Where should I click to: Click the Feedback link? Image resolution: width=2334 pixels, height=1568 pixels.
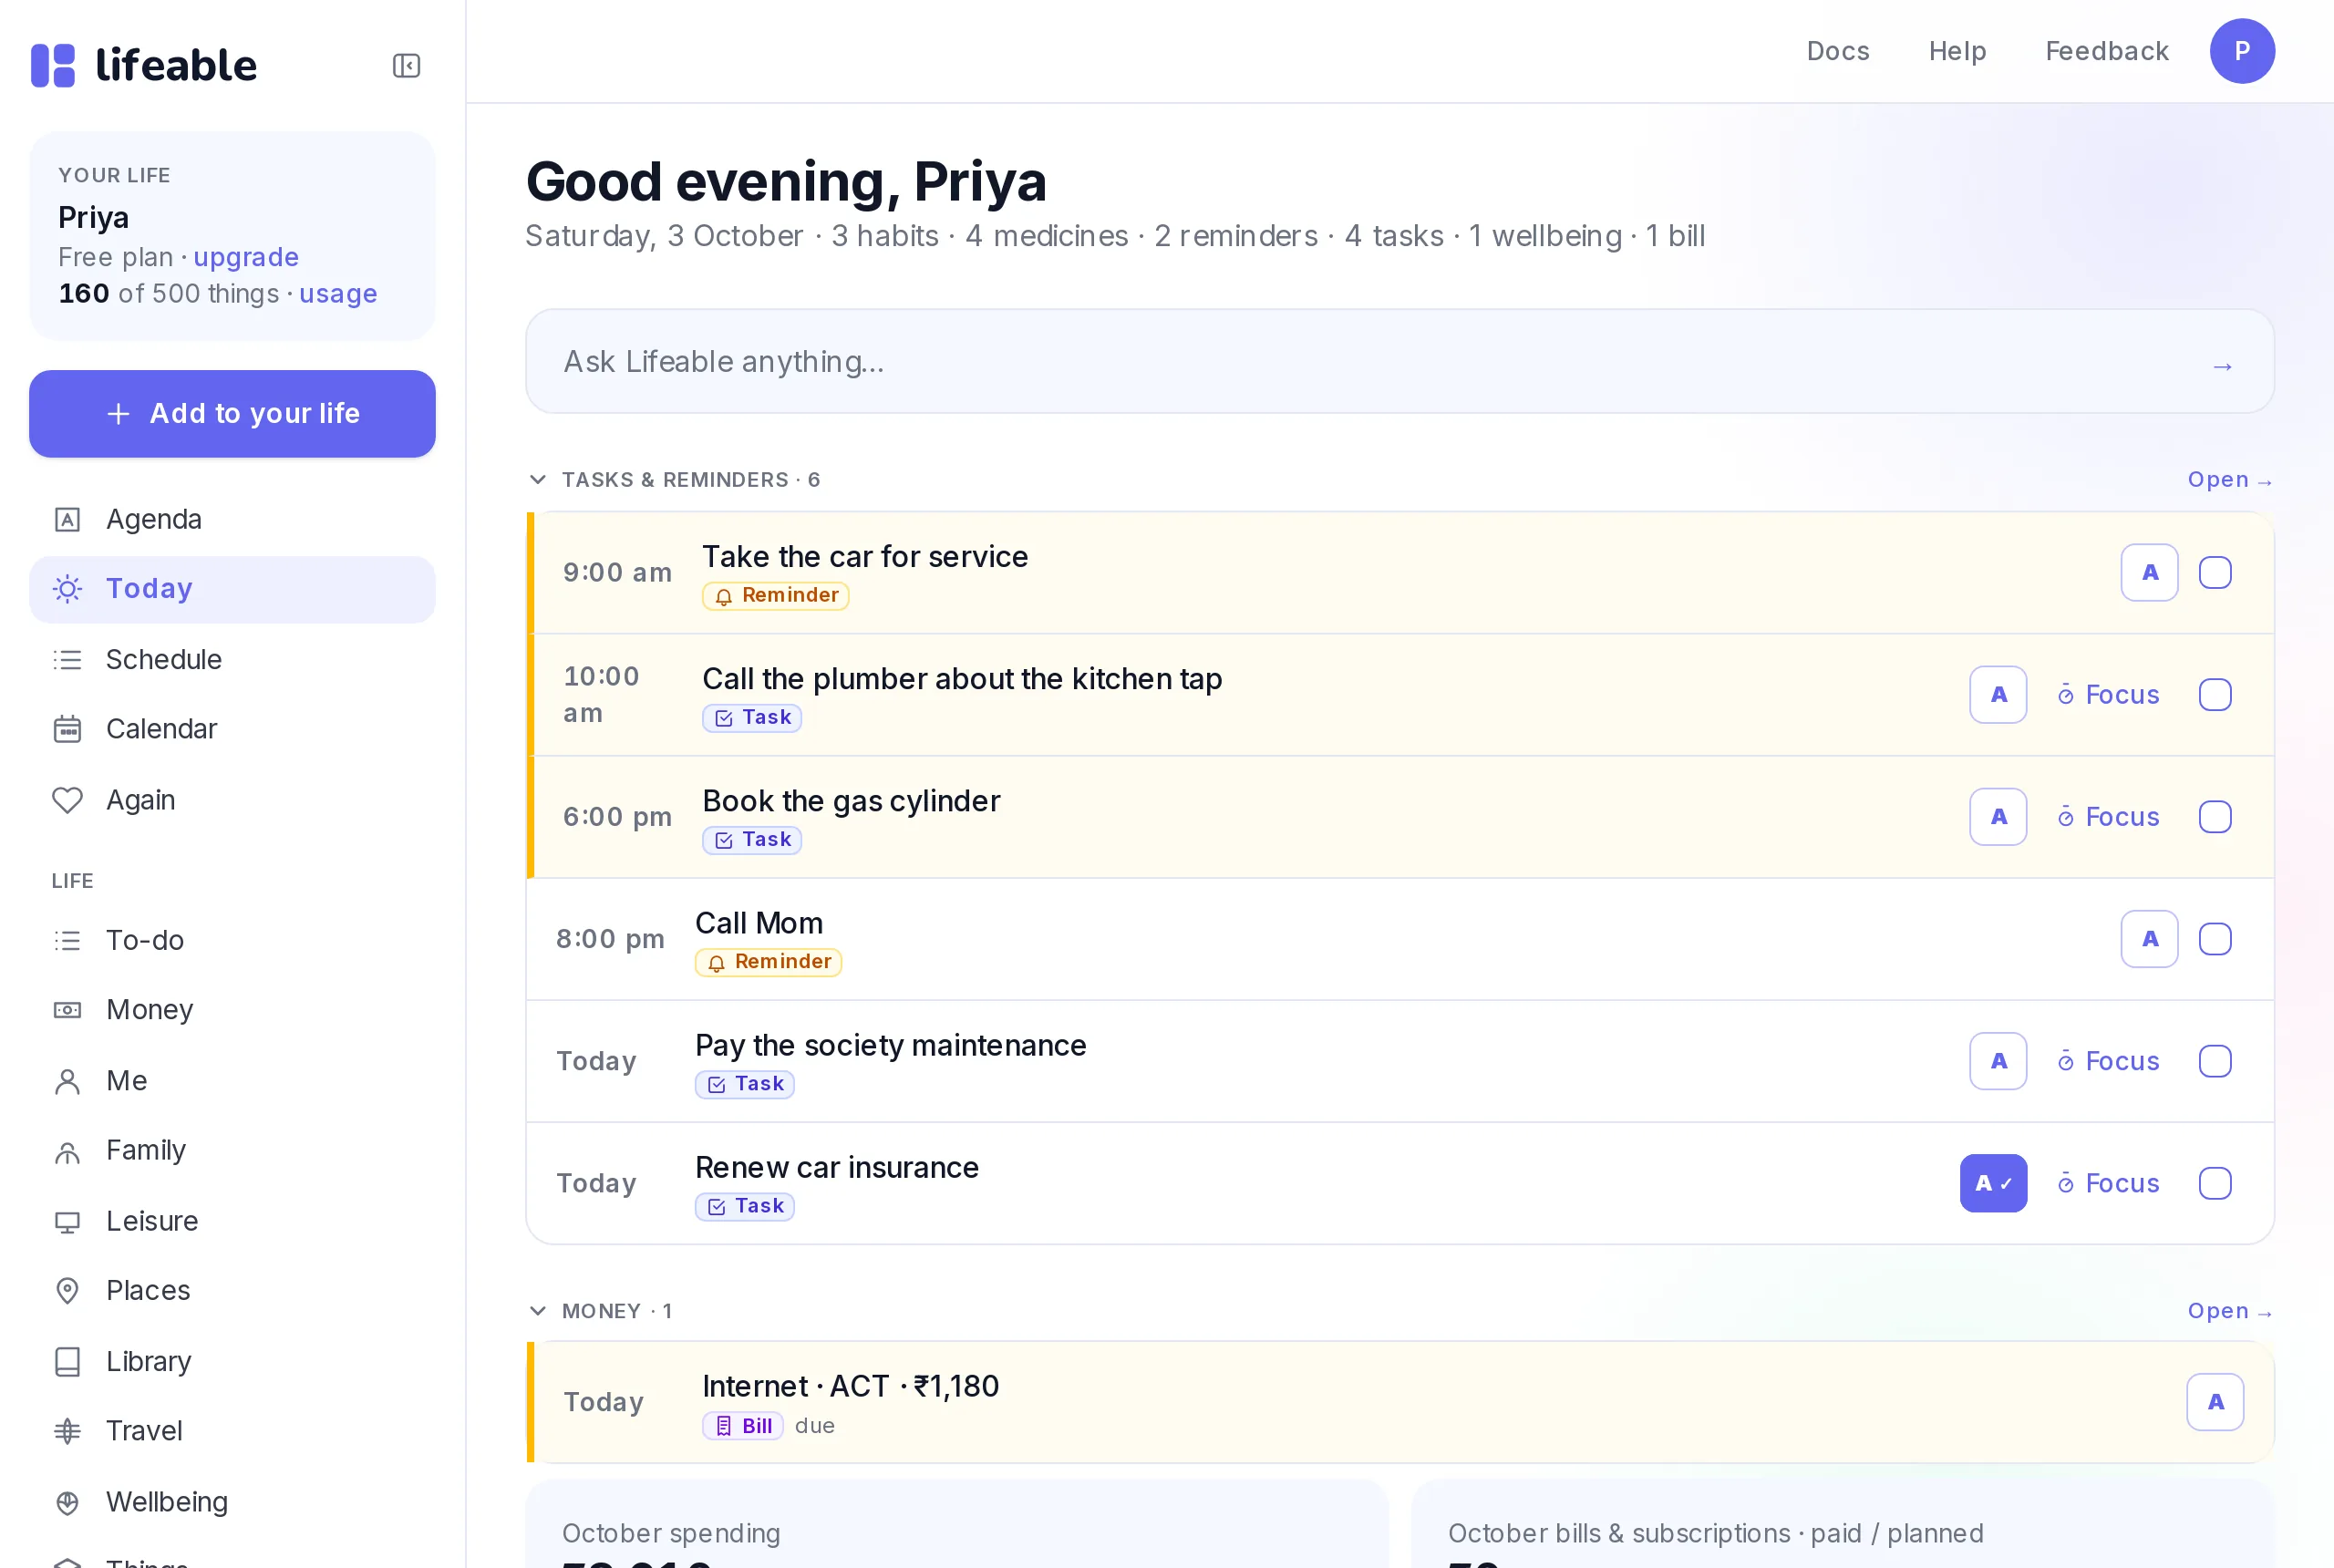2106,51
